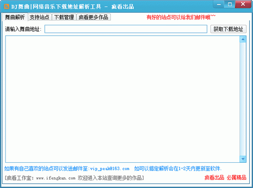Image resolution: width=253 pixels, height=188 pixels.
Task: Click email address vip_peak@163.com text
Action: pos(110,169)
